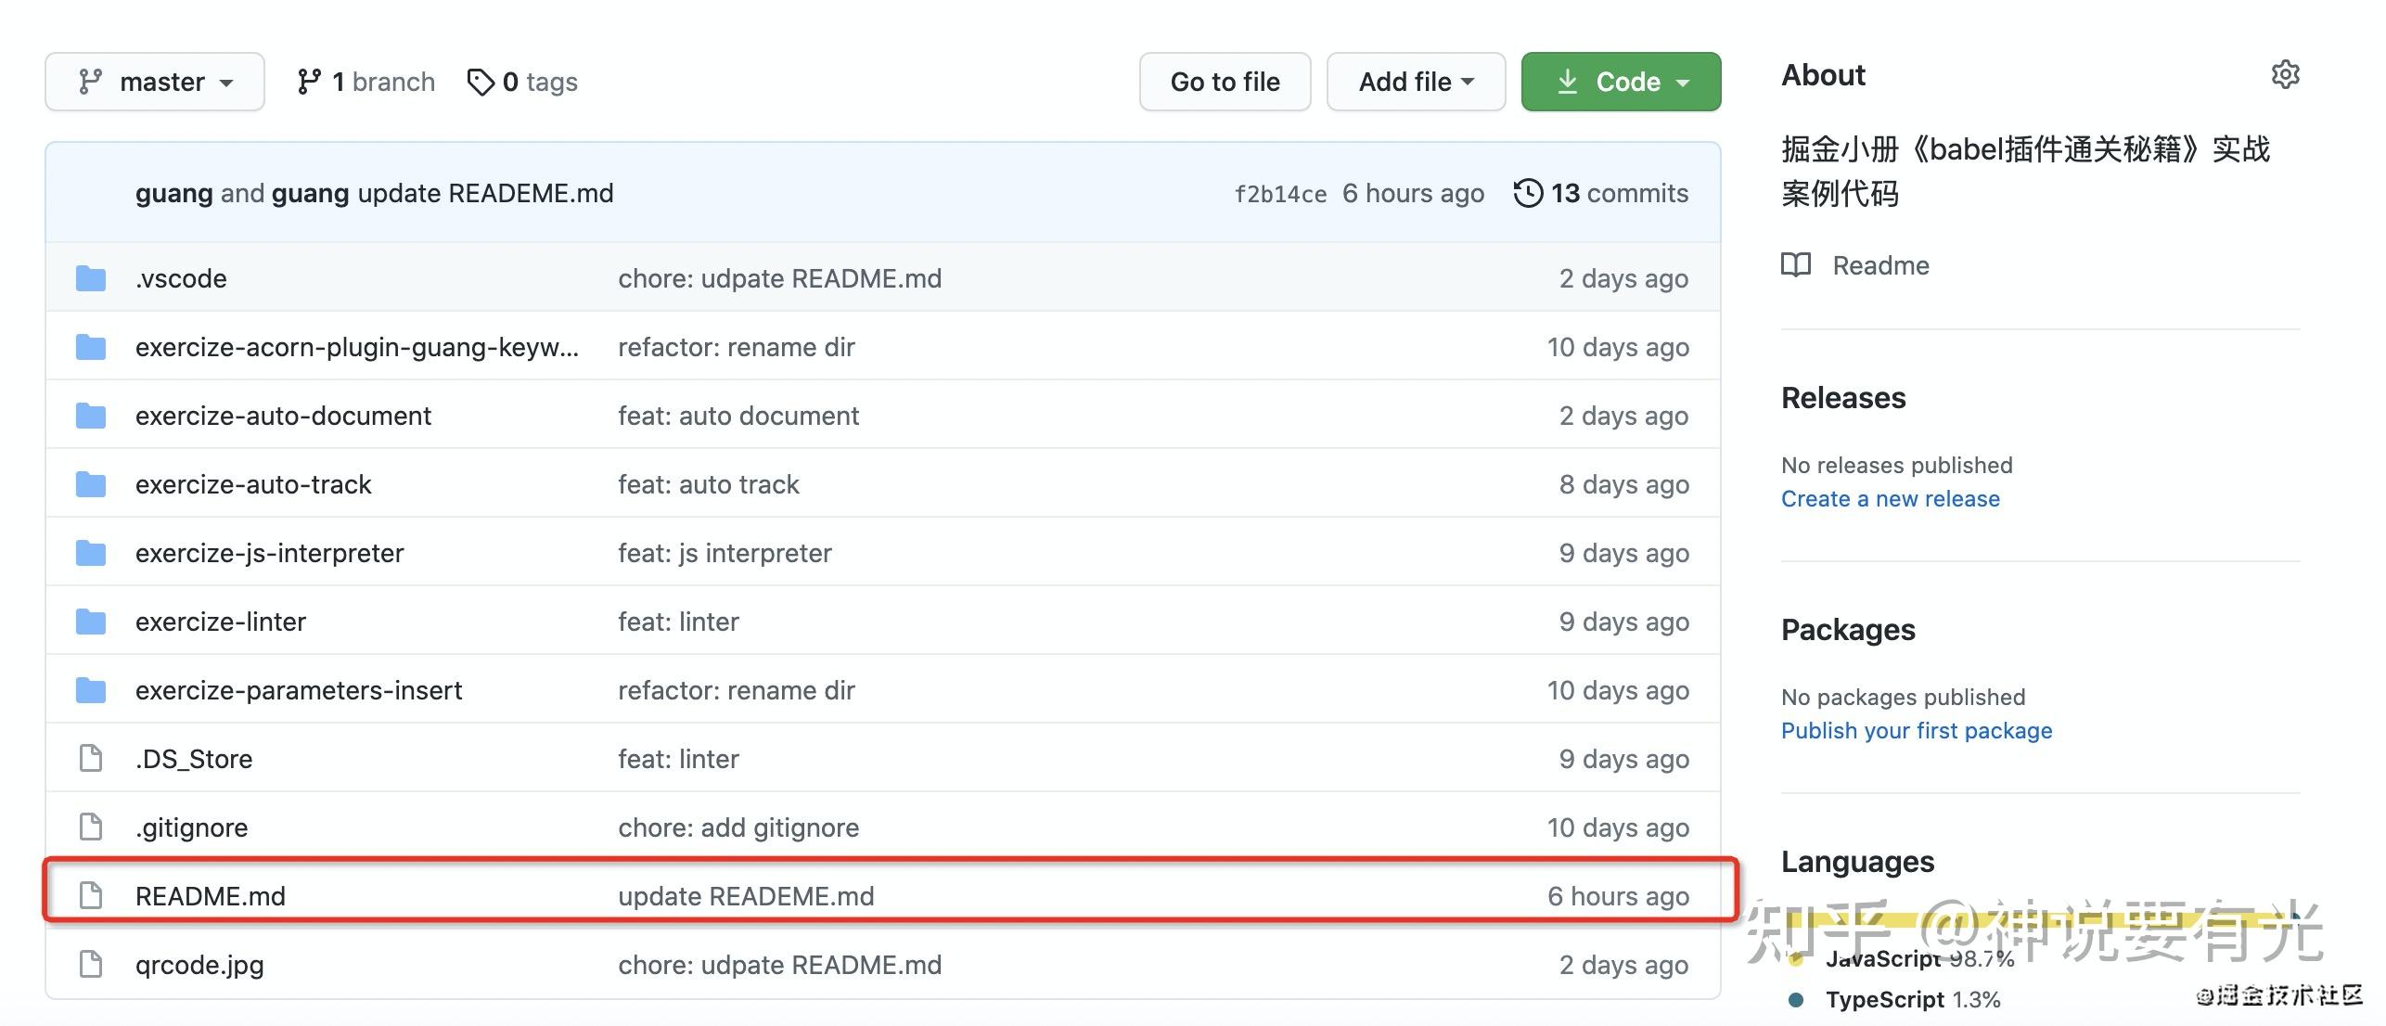Click the first guang author name in the commit header
Image resolution: width=2386 pixels, height=1026 pixels.
(x=173, y=193)
